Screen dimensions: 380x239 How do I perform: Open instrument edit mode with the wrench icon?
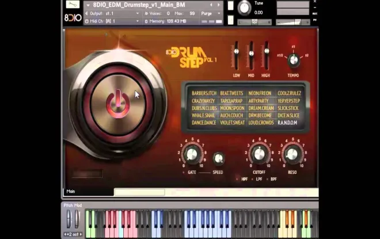pyautogui.click(x=73, y=4)
